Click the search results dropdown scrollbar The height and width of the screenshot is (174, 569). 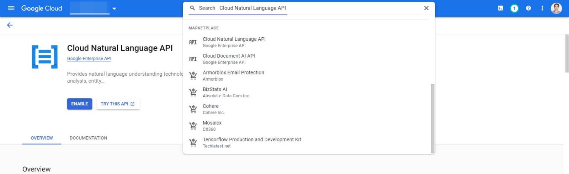click(432, 117)
